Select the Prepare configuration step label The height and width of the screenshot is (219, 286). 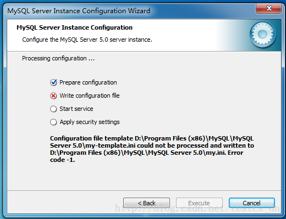pyautogui.click(x=88, y=82)
